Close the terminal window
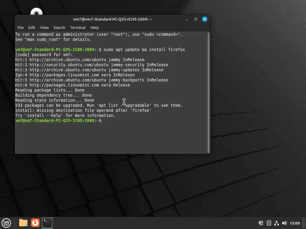Image resolution: width=306 pixels, height=229 pixels. [204, 19]
